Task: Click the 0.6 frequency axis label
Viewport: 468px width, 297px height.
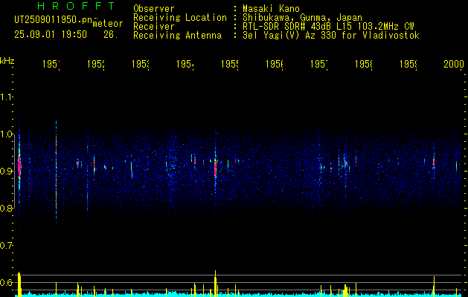Action: [7, 282]
